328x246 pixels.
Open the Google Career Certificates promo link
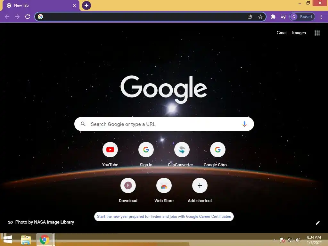(x=164, y=217)
